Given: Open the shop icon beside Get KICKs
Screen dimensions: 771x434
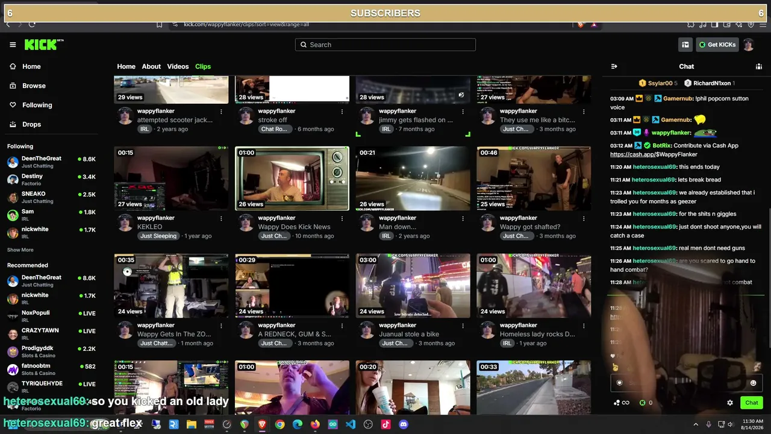Looking at the screenshot, I should 685,45.
